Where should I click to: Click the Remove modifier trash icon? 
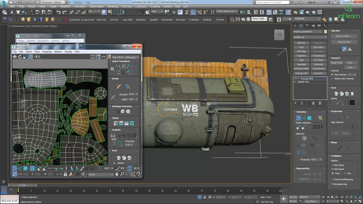pos(313,104)
